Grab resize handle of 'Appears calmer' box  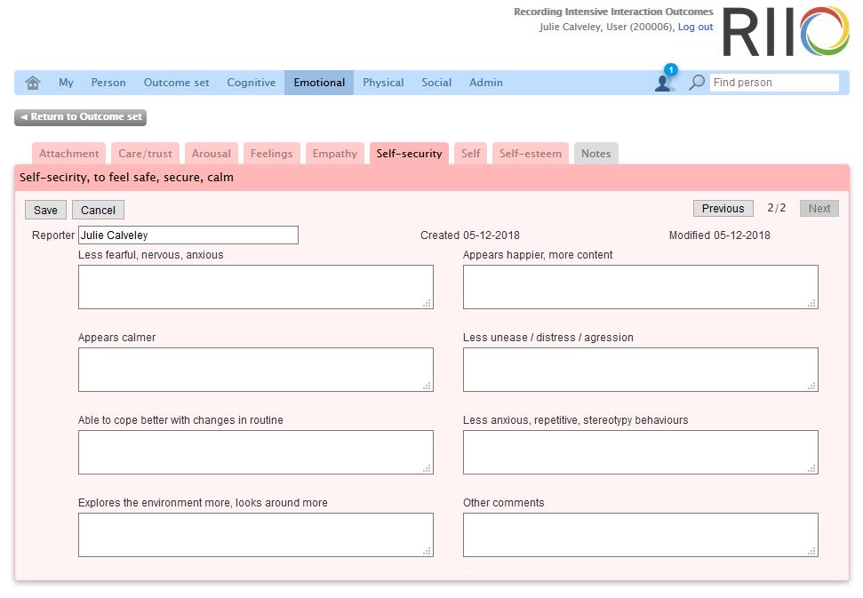tap(428, 386)
